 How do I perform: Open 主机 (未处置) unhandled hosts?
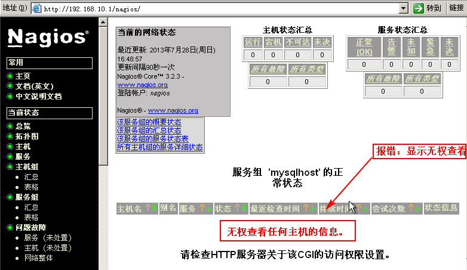coord(48,248)
